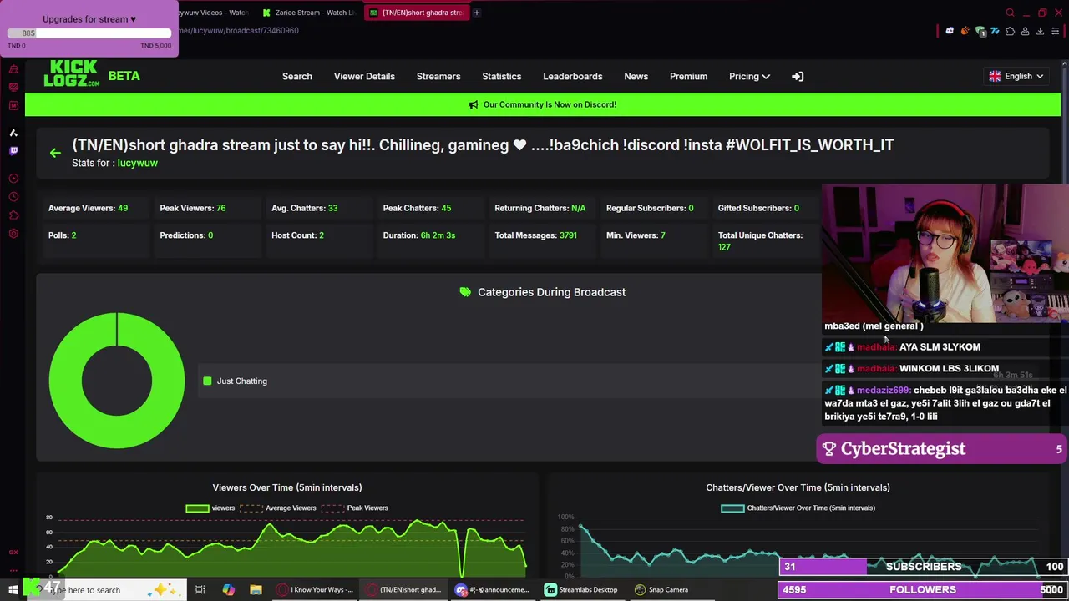This screenshot has height=601, width=1069.
Task: Expand the Pricing dropdown menu
Action: pyautogui.click(x=749, y=76)
